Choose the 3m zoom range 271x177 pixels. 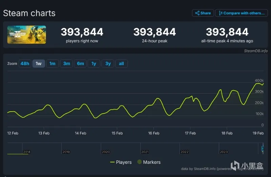click(66, 63)
